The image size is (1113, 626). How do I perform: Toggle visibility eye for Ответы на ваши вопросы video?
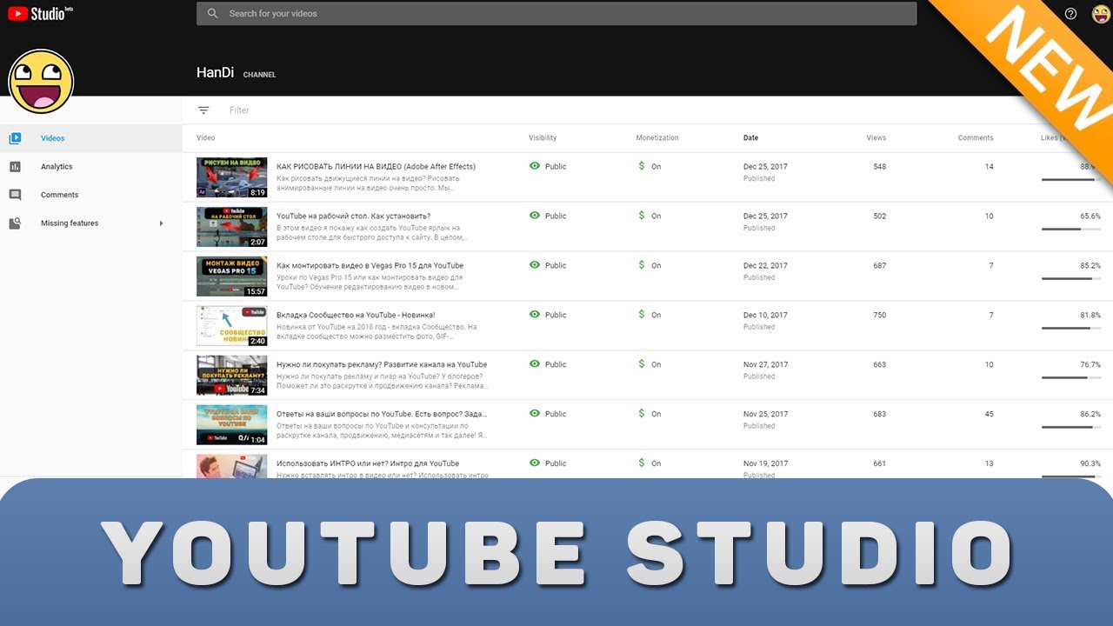pos(535,414)
